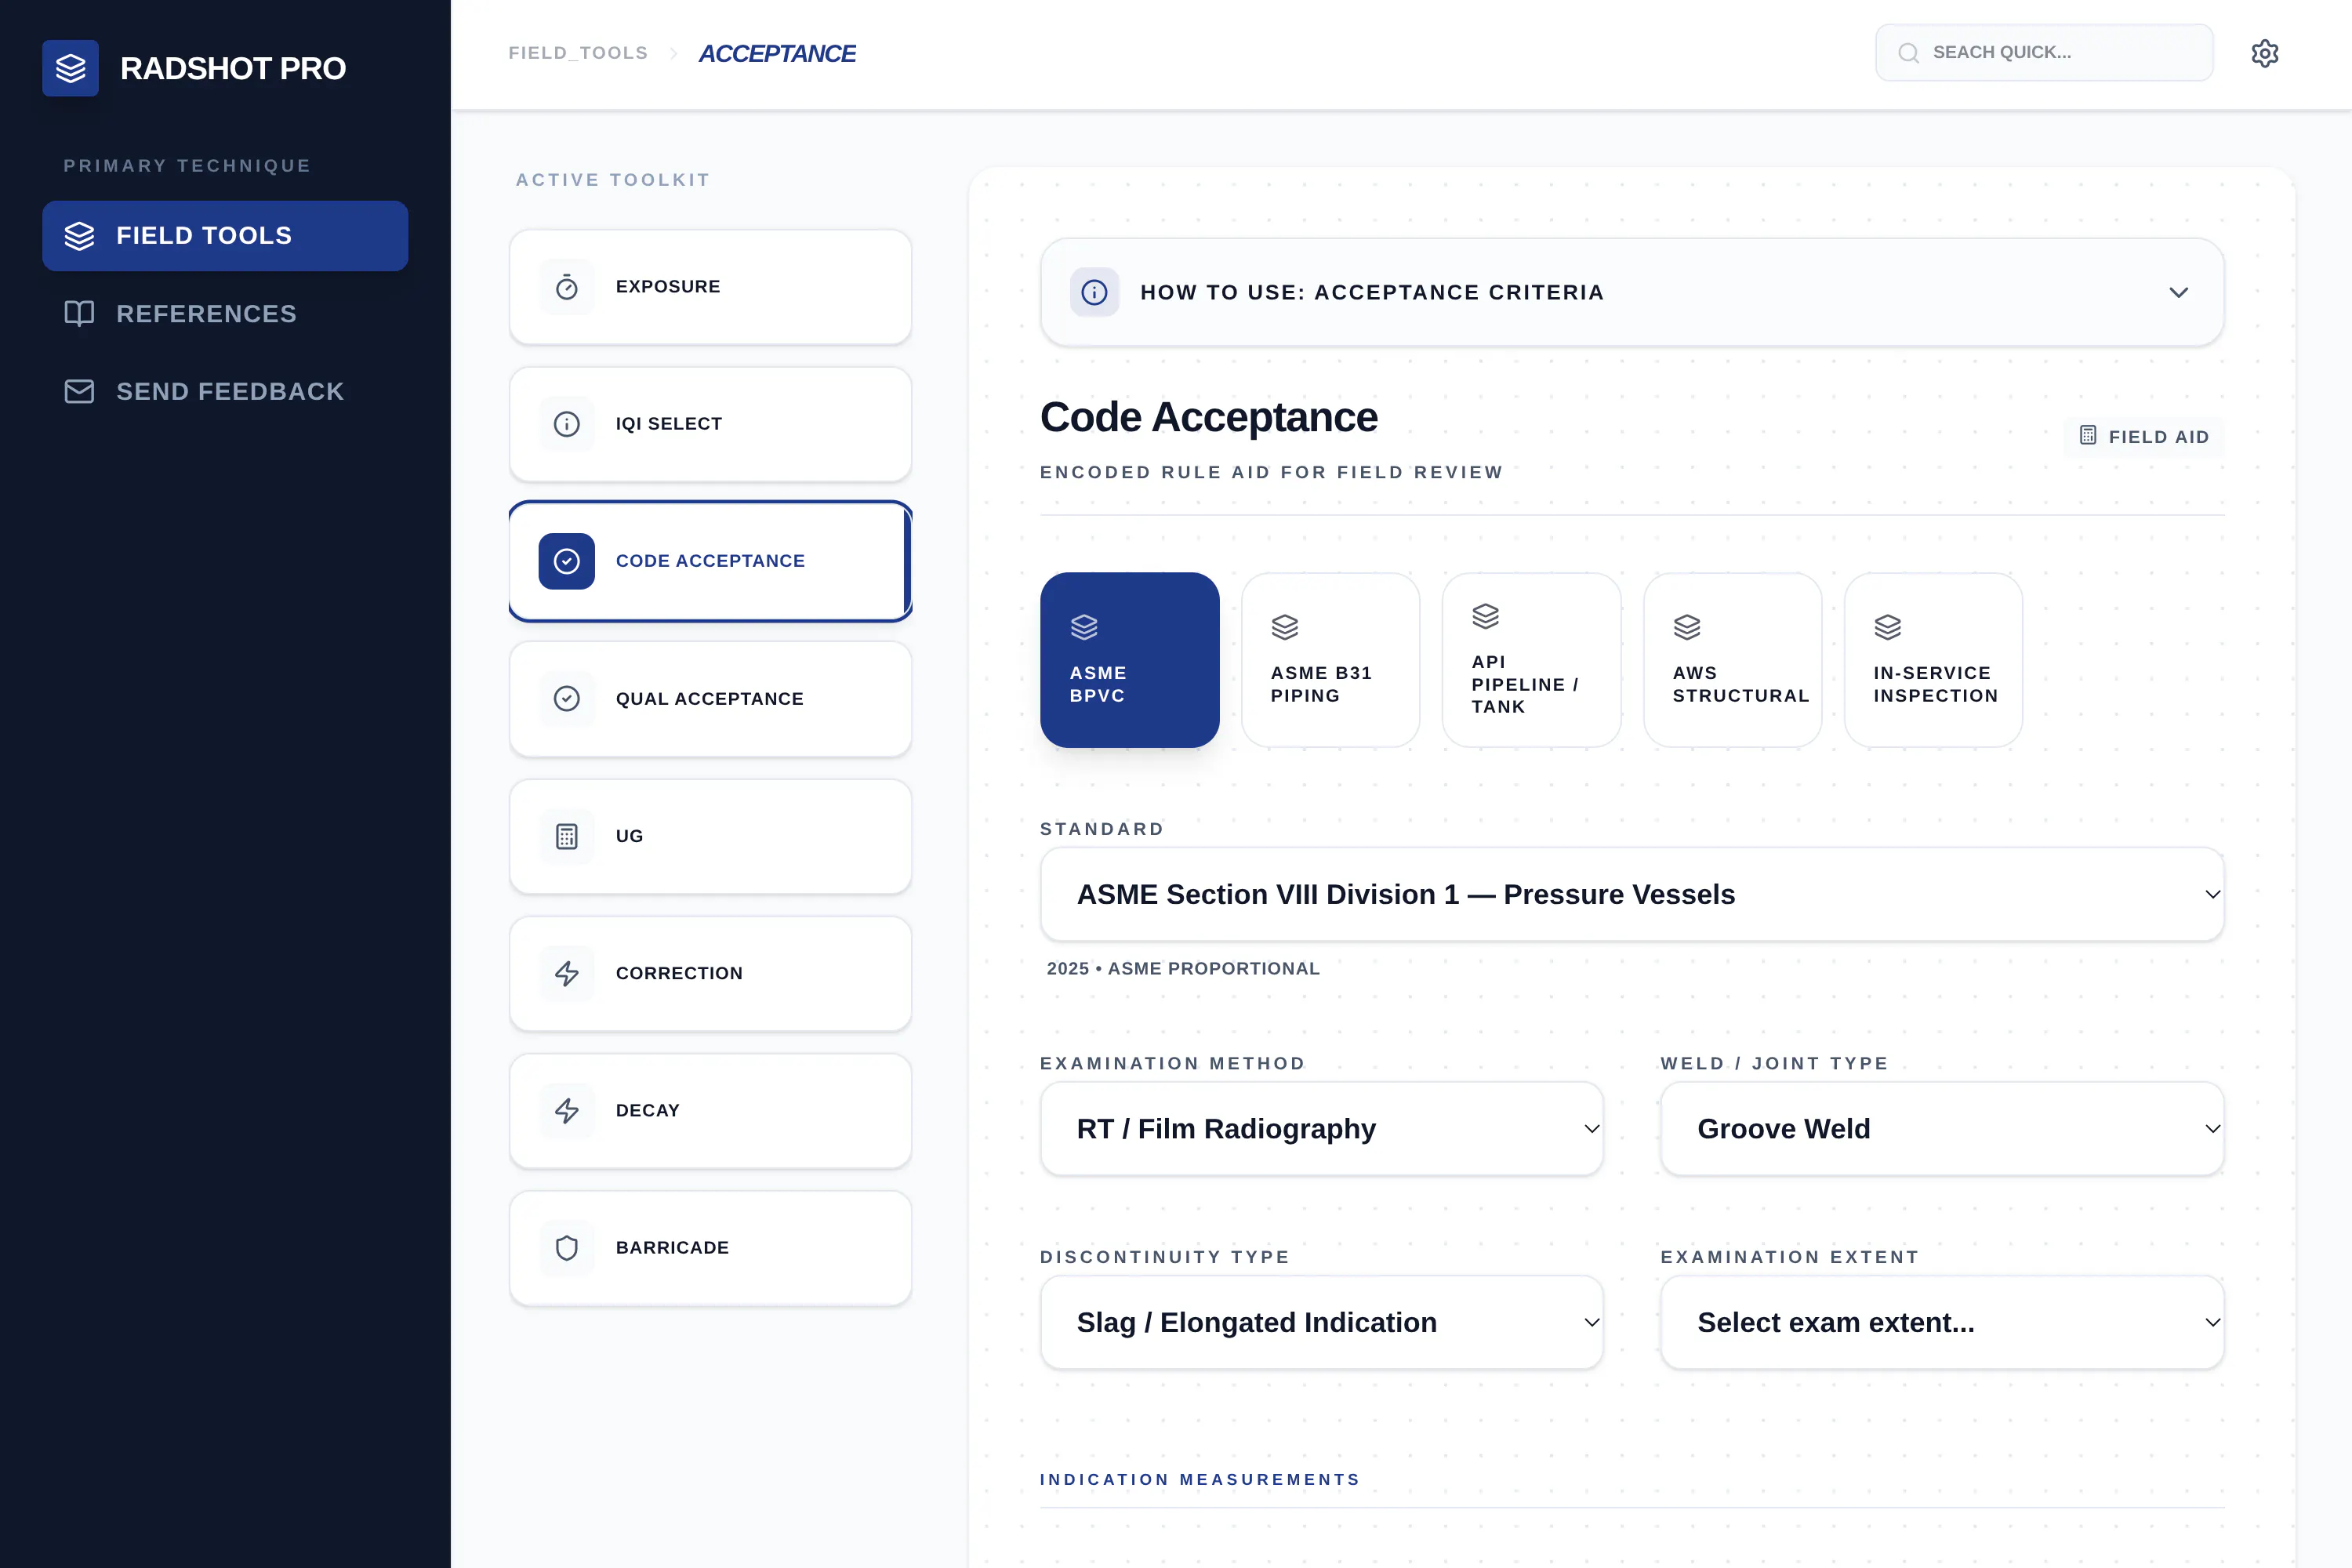Click the References book icon
Screen dimensions: 2352x1568
pyautogui.click(x=79, y=314)
